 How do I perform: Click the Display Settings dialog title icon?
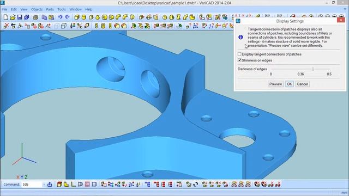[238, 21]
